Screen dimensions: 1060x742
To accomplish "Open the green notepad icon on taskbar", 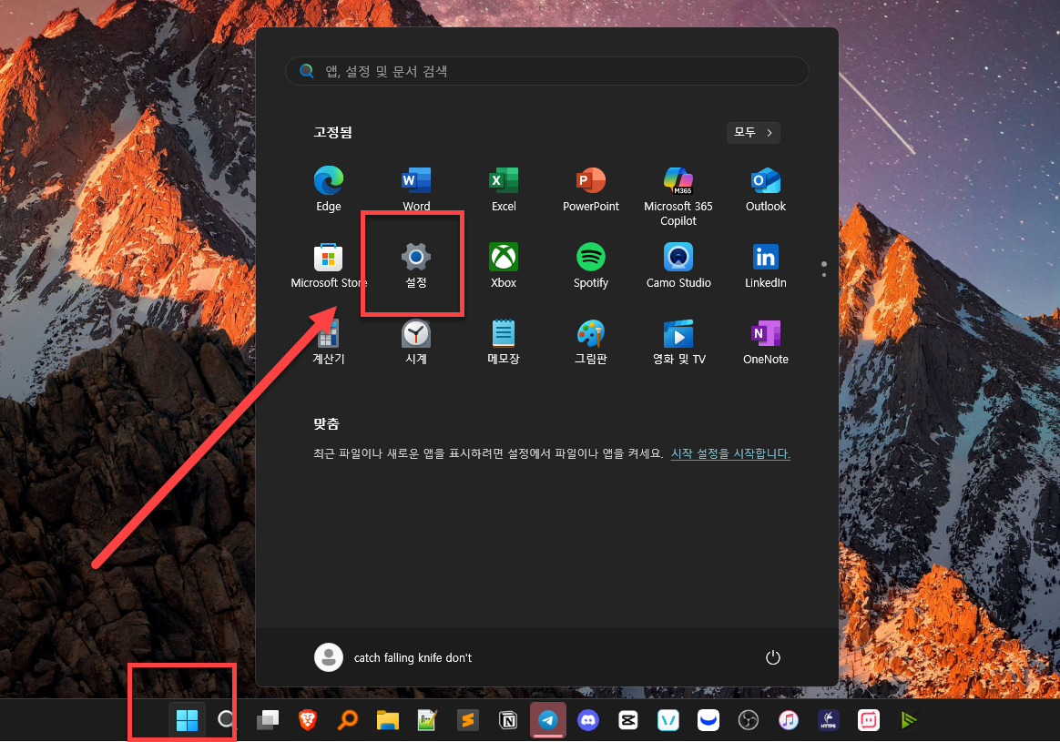I will tap(427, 720).
